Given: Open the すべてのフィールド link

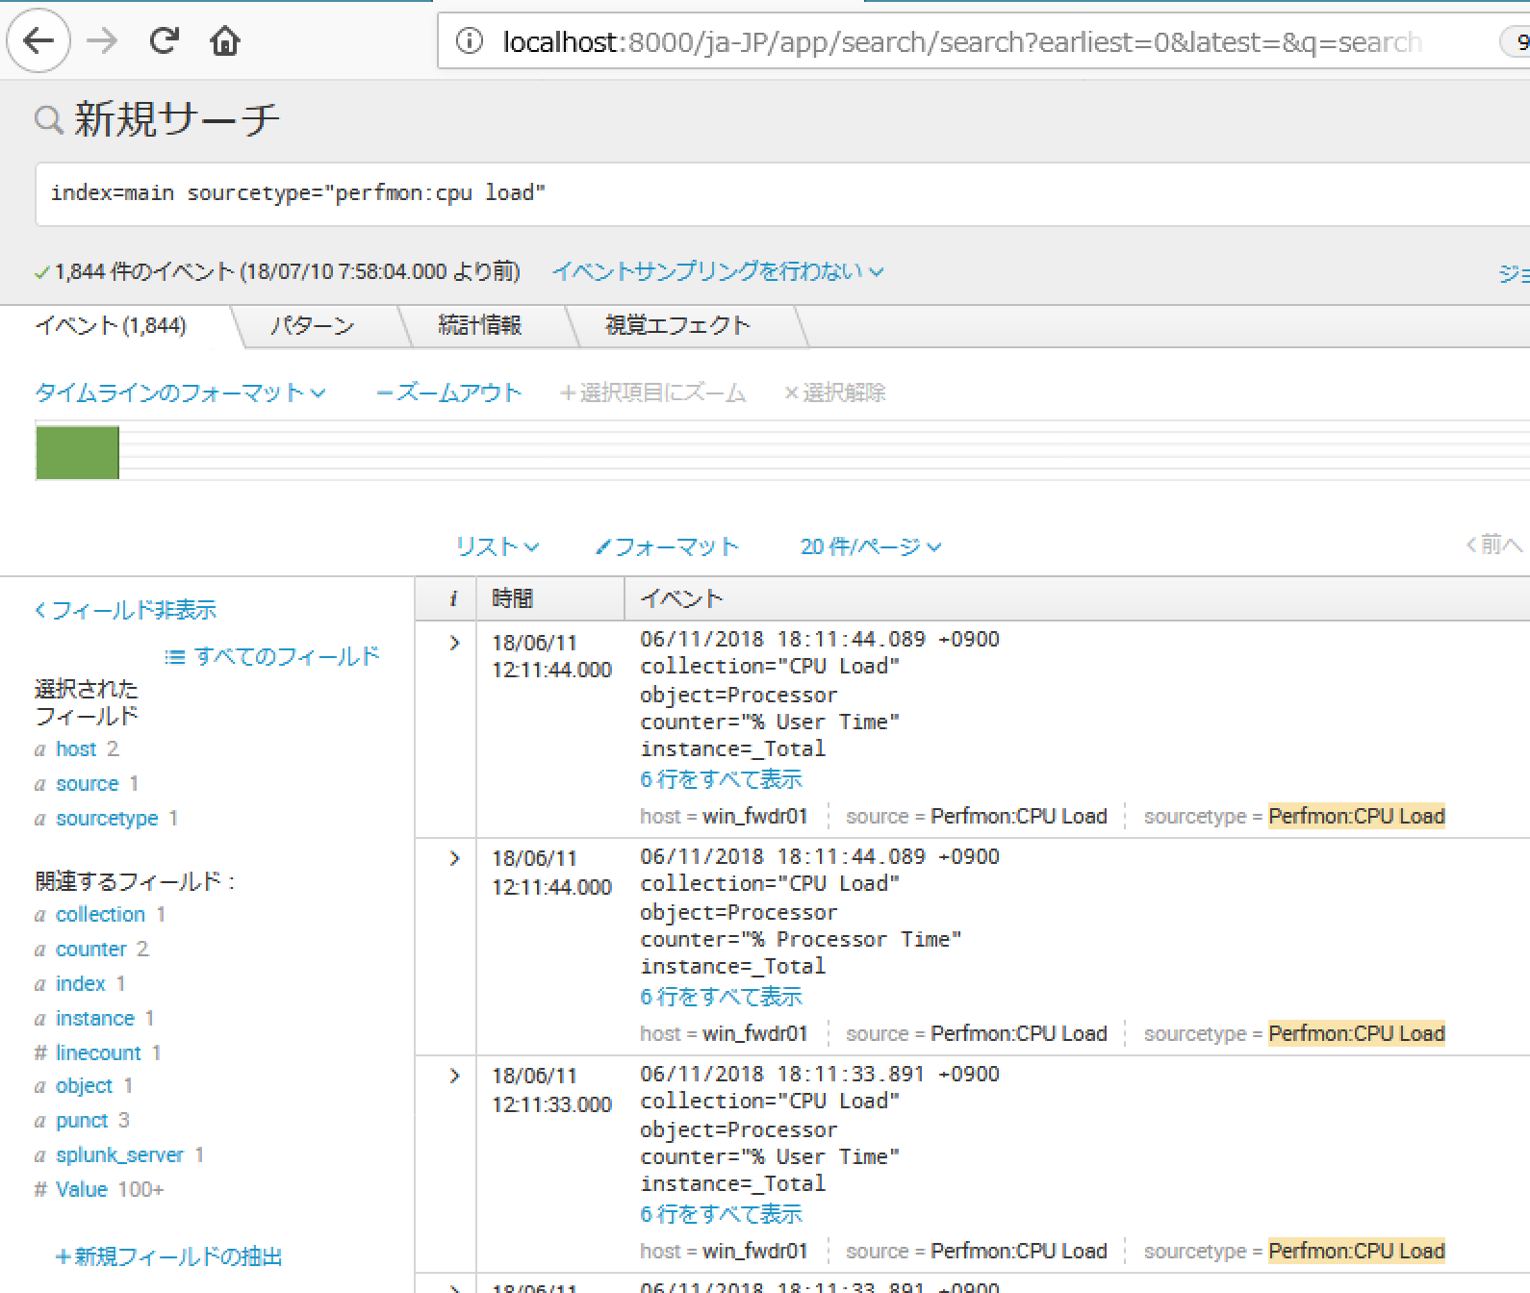Looking at the screenshot, I should click(287, 657).
